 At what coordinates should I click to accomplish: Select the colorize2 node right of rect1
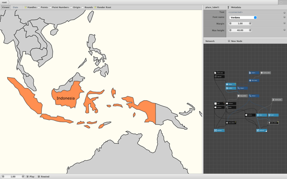(231, 104)
